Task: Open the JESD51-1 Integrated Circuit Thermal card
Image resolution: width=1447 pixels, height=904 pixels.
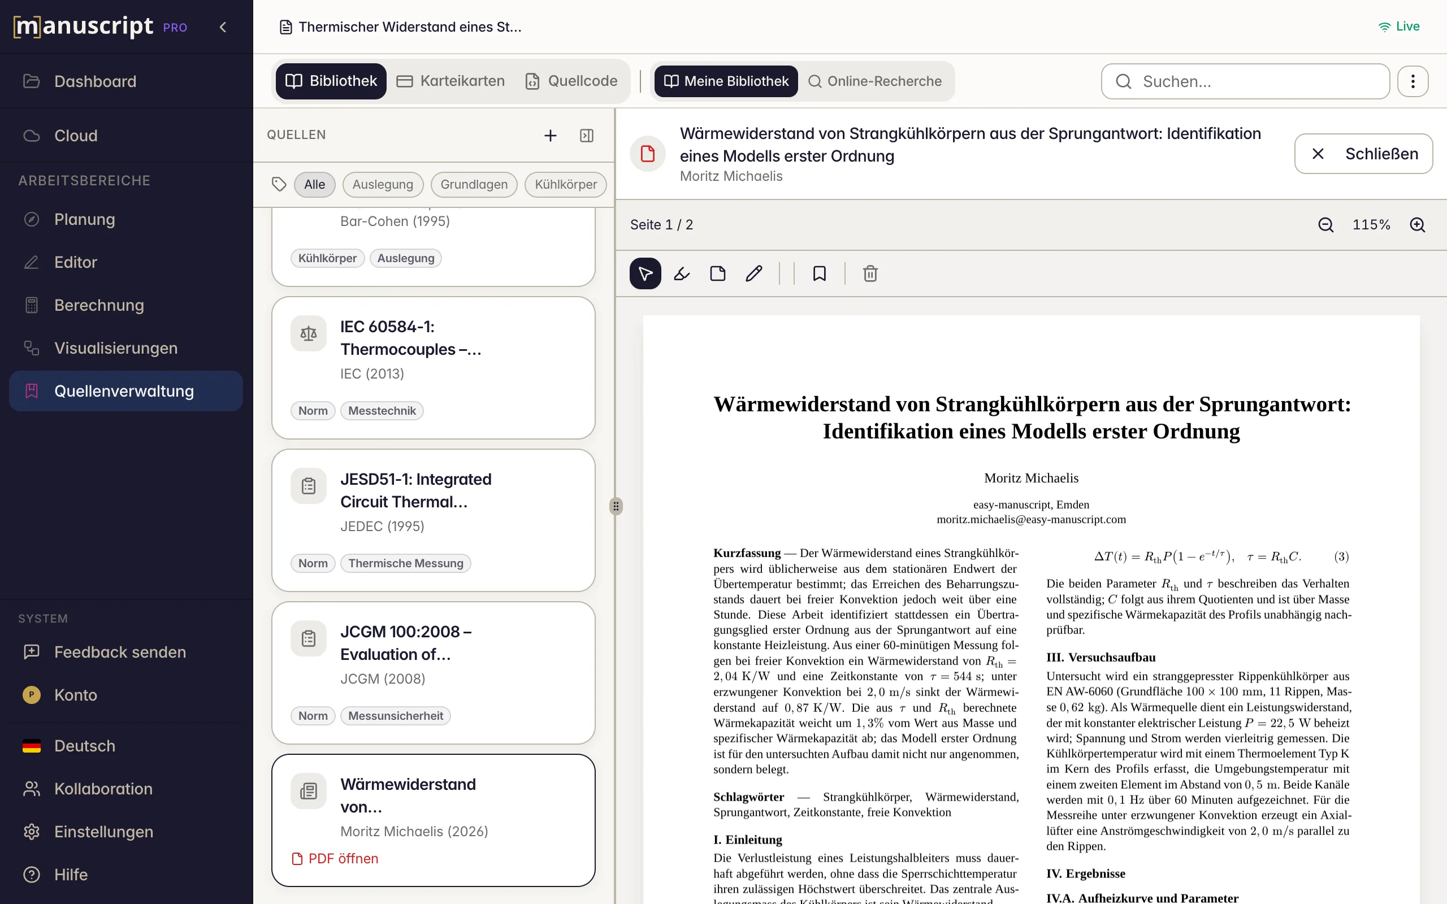Action: tap(434, 521)
